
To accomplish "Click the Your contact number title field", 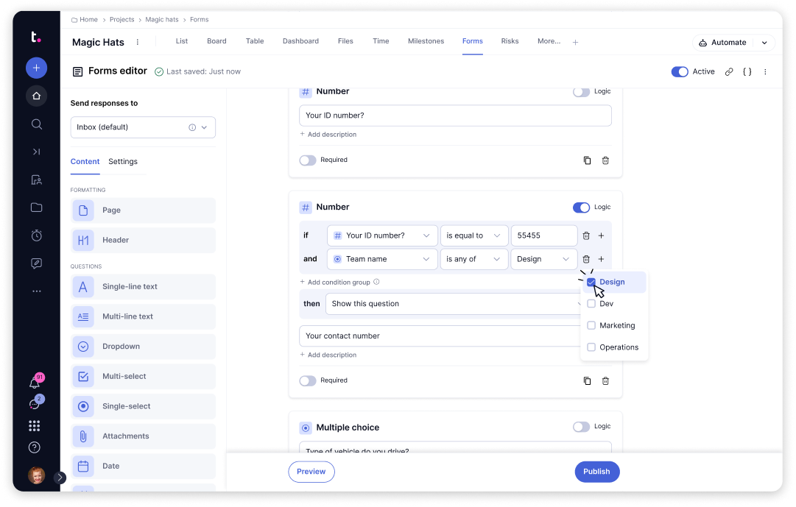I will (x=442, y=336).
